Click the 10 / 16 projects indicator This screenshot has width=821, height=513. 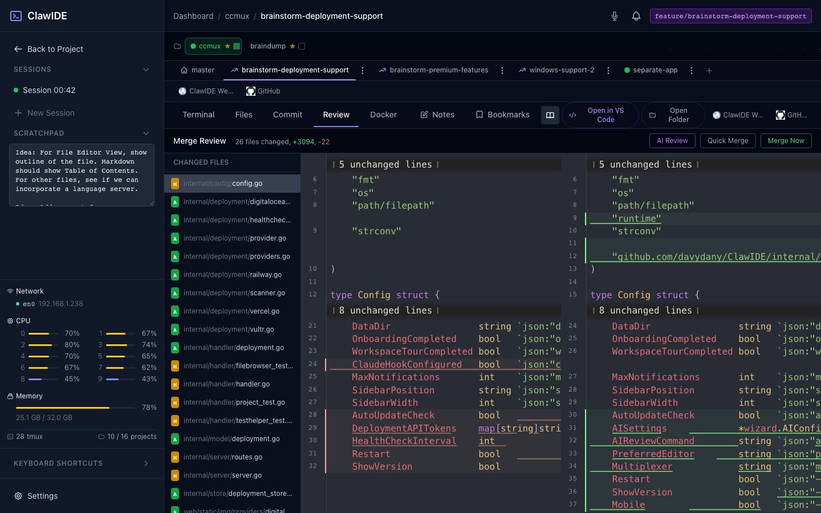127,437
